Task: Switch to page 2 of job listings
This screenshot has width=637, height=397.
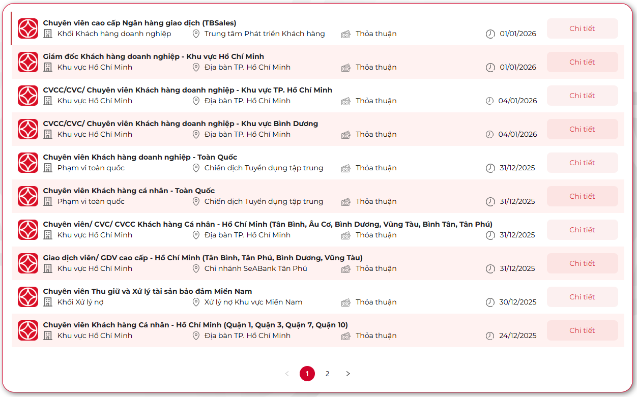Action: coord(327,374)
